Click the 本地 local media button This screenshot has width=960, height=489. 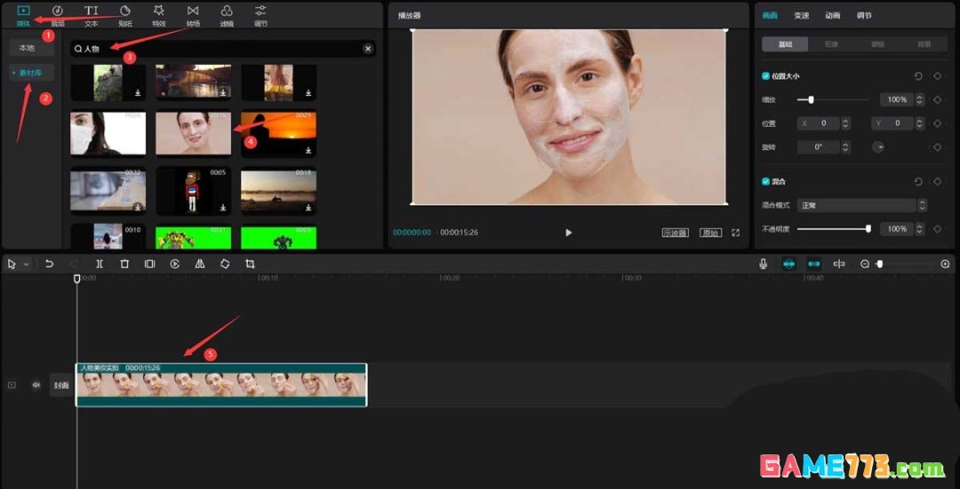tap(28, 48)
